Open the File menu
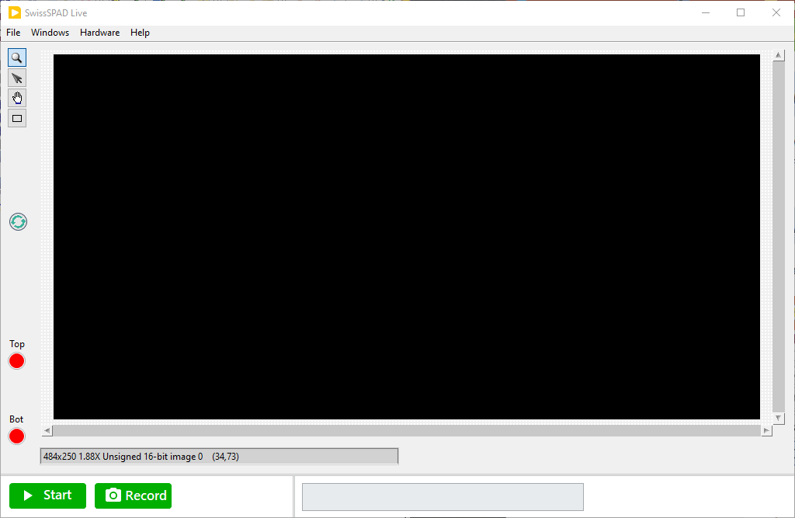 pos(13,33)
